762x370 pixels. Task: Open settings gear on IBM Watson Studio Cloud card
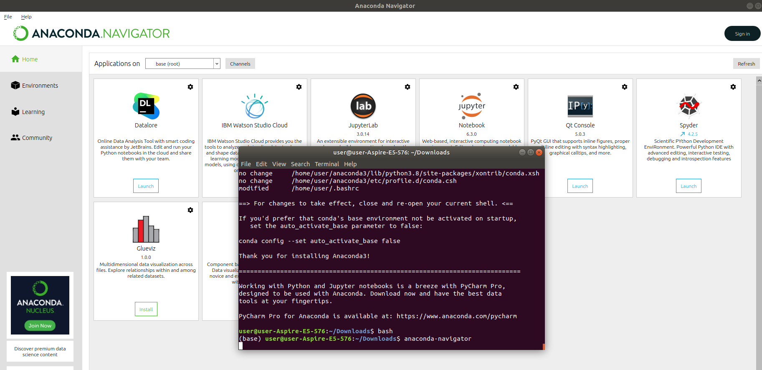pyautogui.click(x=299, y=87)
